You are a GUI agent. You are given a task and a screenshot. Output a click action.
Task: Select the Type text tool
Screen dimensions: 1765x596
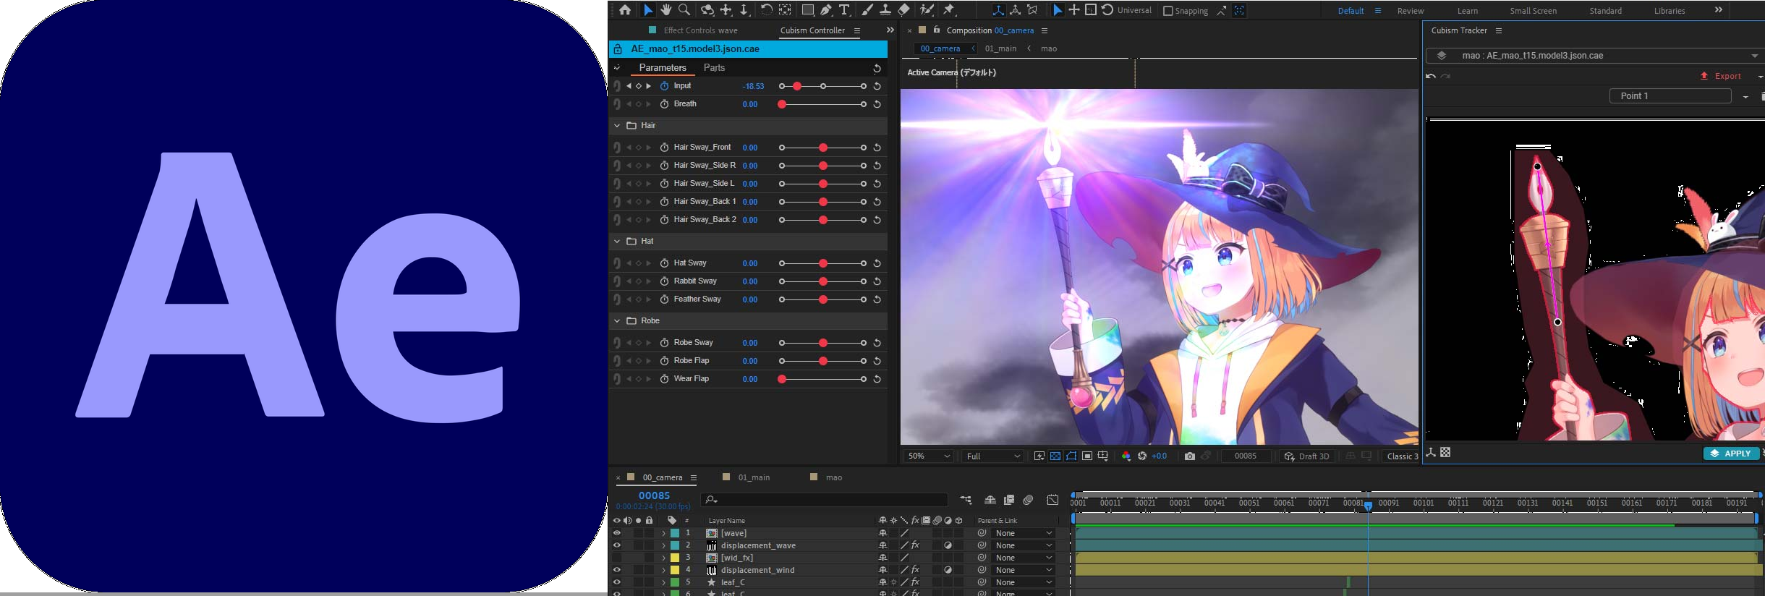pos(844,10)
